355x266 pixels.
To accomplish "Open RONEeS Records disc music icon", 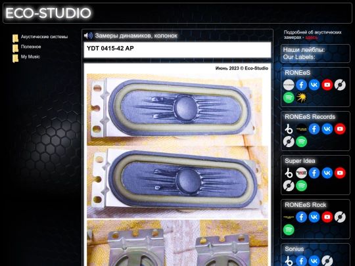I will point(289,142).
